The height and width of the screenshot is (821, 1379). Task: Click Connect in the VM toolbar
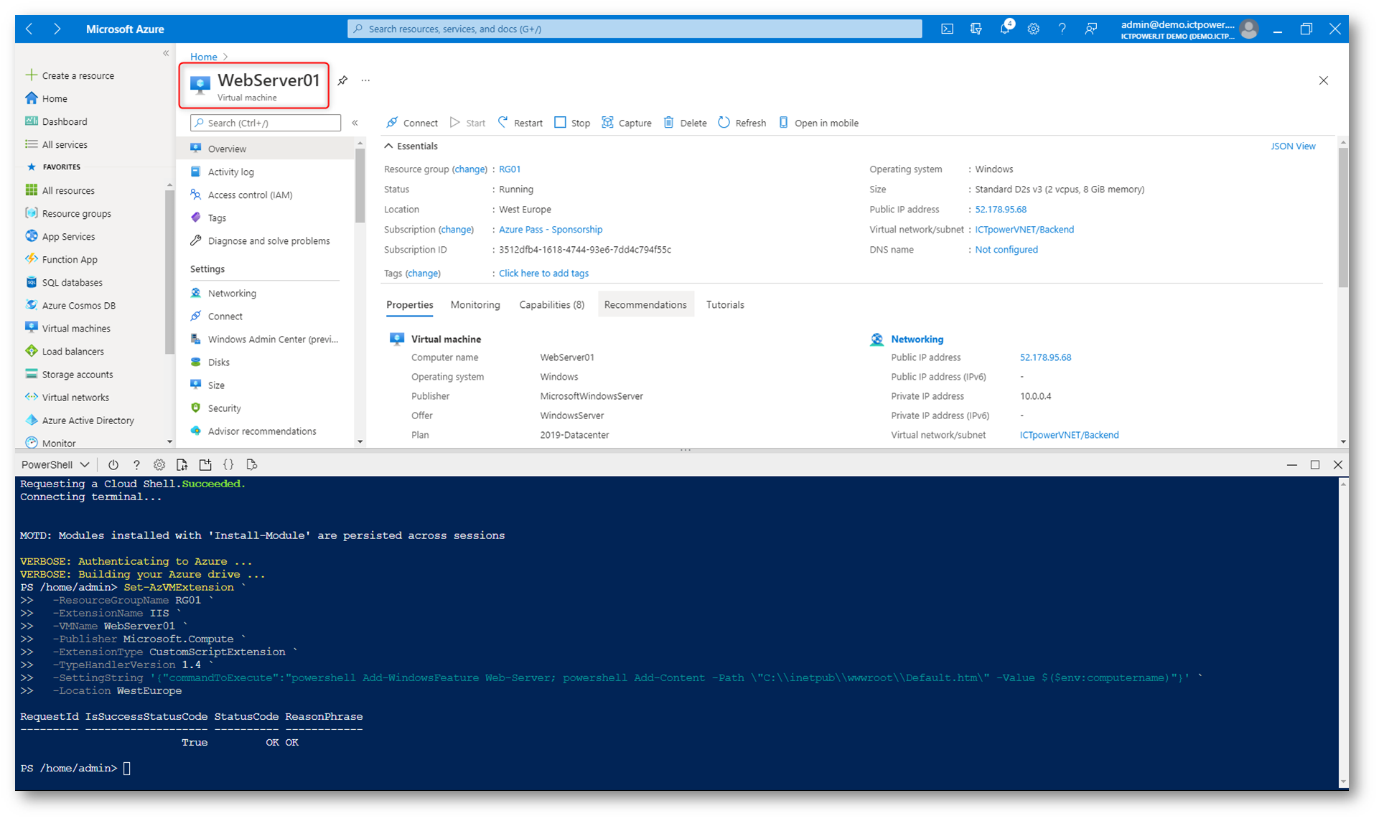[412, 123]
